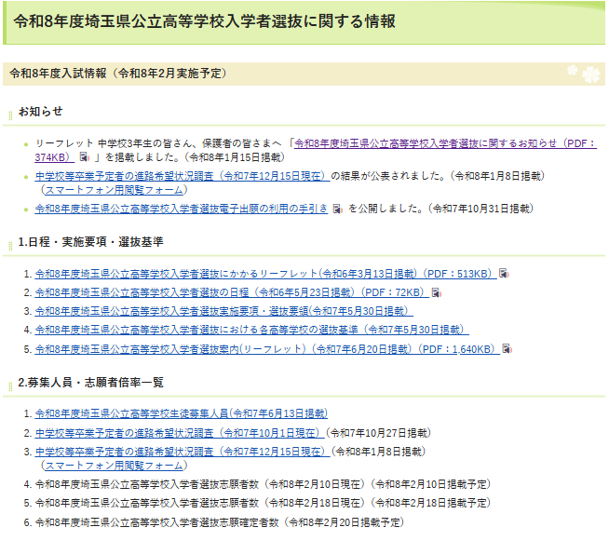Click the 1.日程・実施要項・選抜基準 heading
609x541 pixels.
90,242
